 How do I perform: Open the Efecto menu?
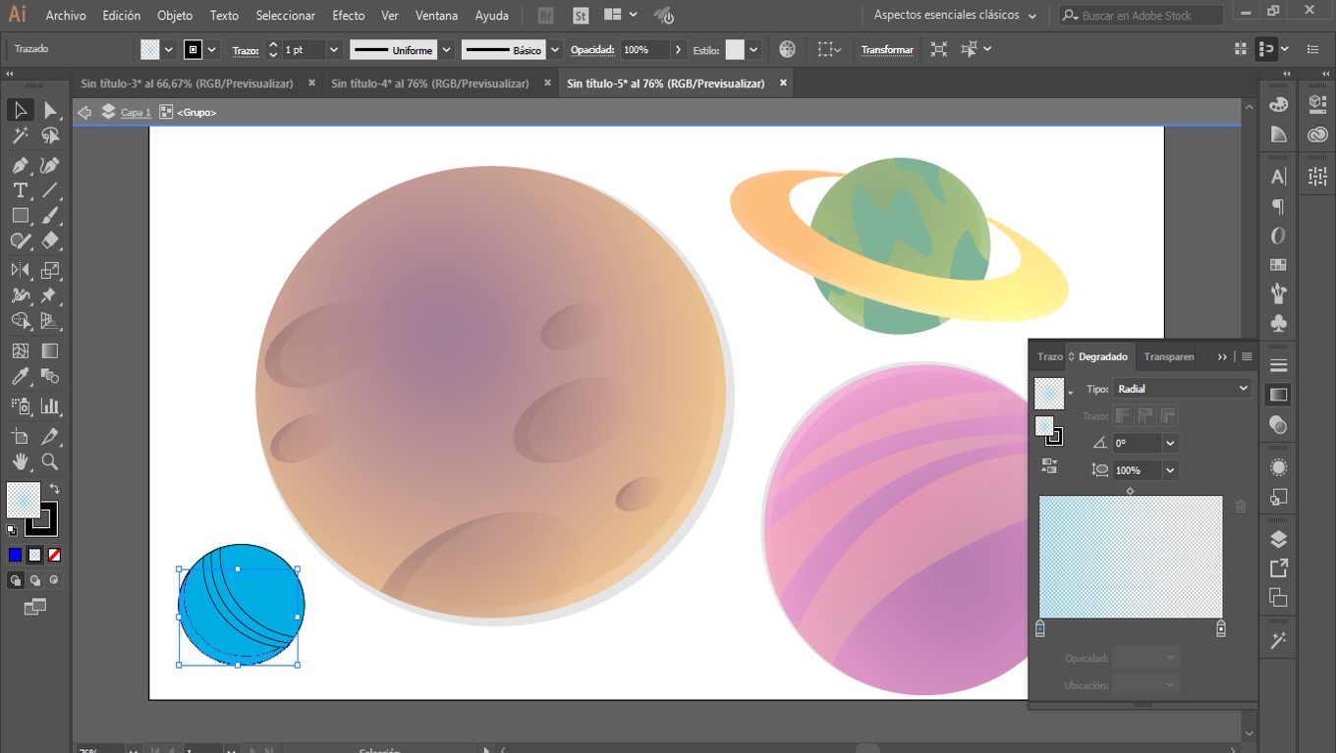click(349, 16)
